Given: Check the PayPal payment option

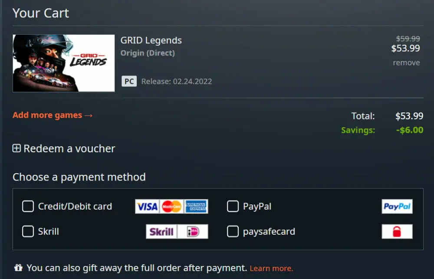Looking at the screenshot, I should pos(233,206).
